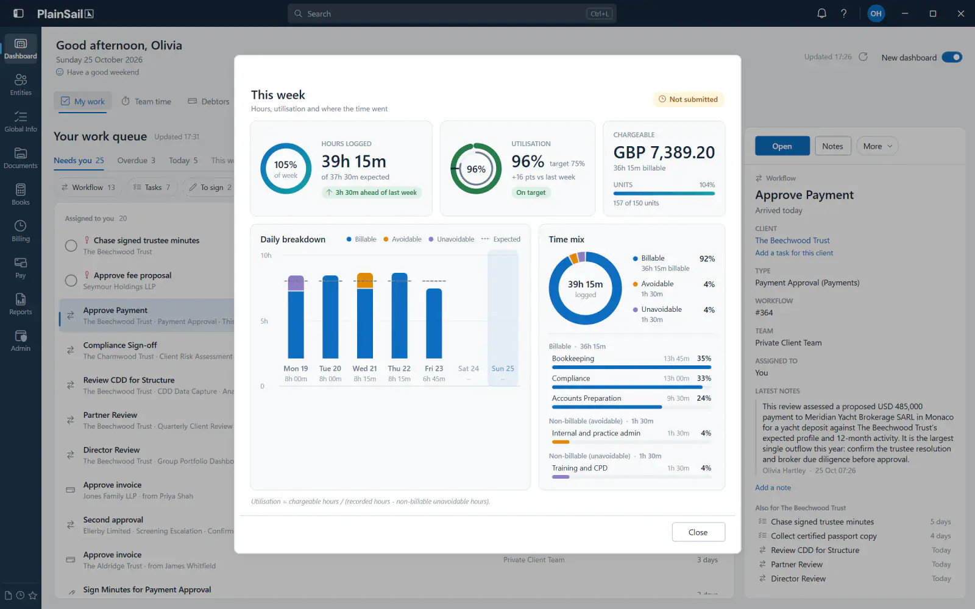Open the notifications bell
This screenshot has height=609, width=975.
point(821,13)
